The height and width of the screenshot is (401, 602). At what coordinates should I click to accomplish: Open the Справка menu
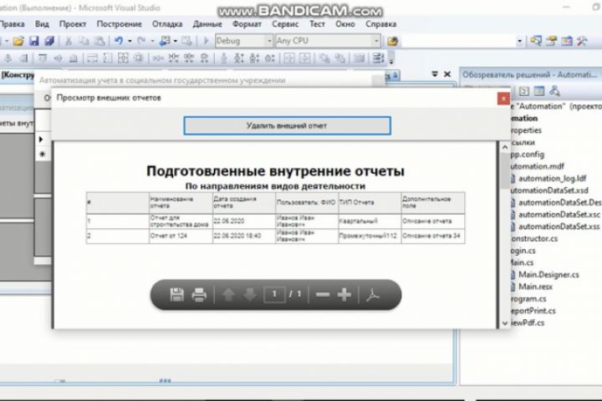pos(380,23)
